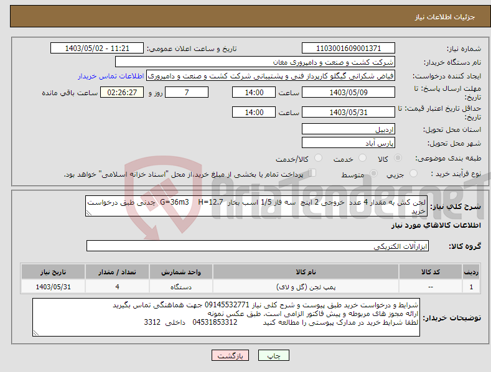
Task: Click the جزئیات اطلاعات نیاز header title
Action: 445,17
